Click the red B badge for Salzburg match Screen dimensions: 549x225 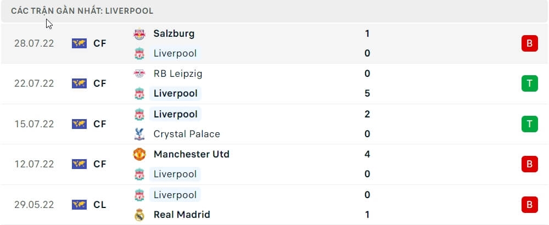529,43
